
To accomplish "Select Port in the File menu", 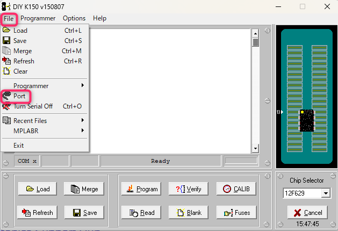I will click(x=45, y=96).
